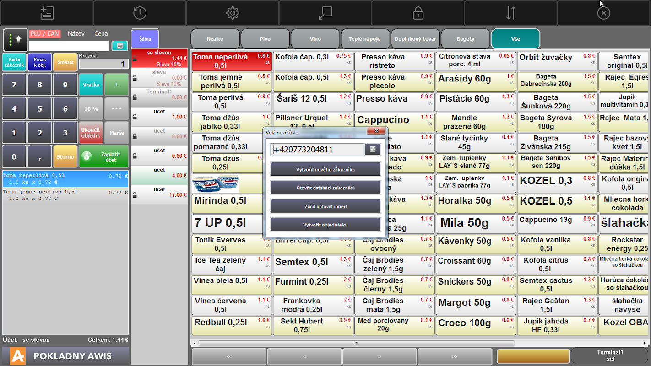Viewport: 651px width, 366px height.
Task: Pay the bill with Zaplatit účet
Action: (104, 156)
